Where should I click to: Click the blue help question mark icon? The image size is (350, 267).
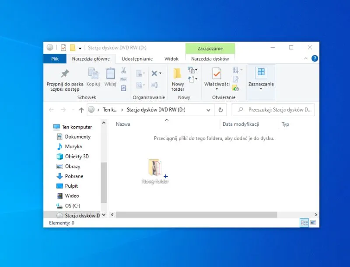[x=315, y=58]
